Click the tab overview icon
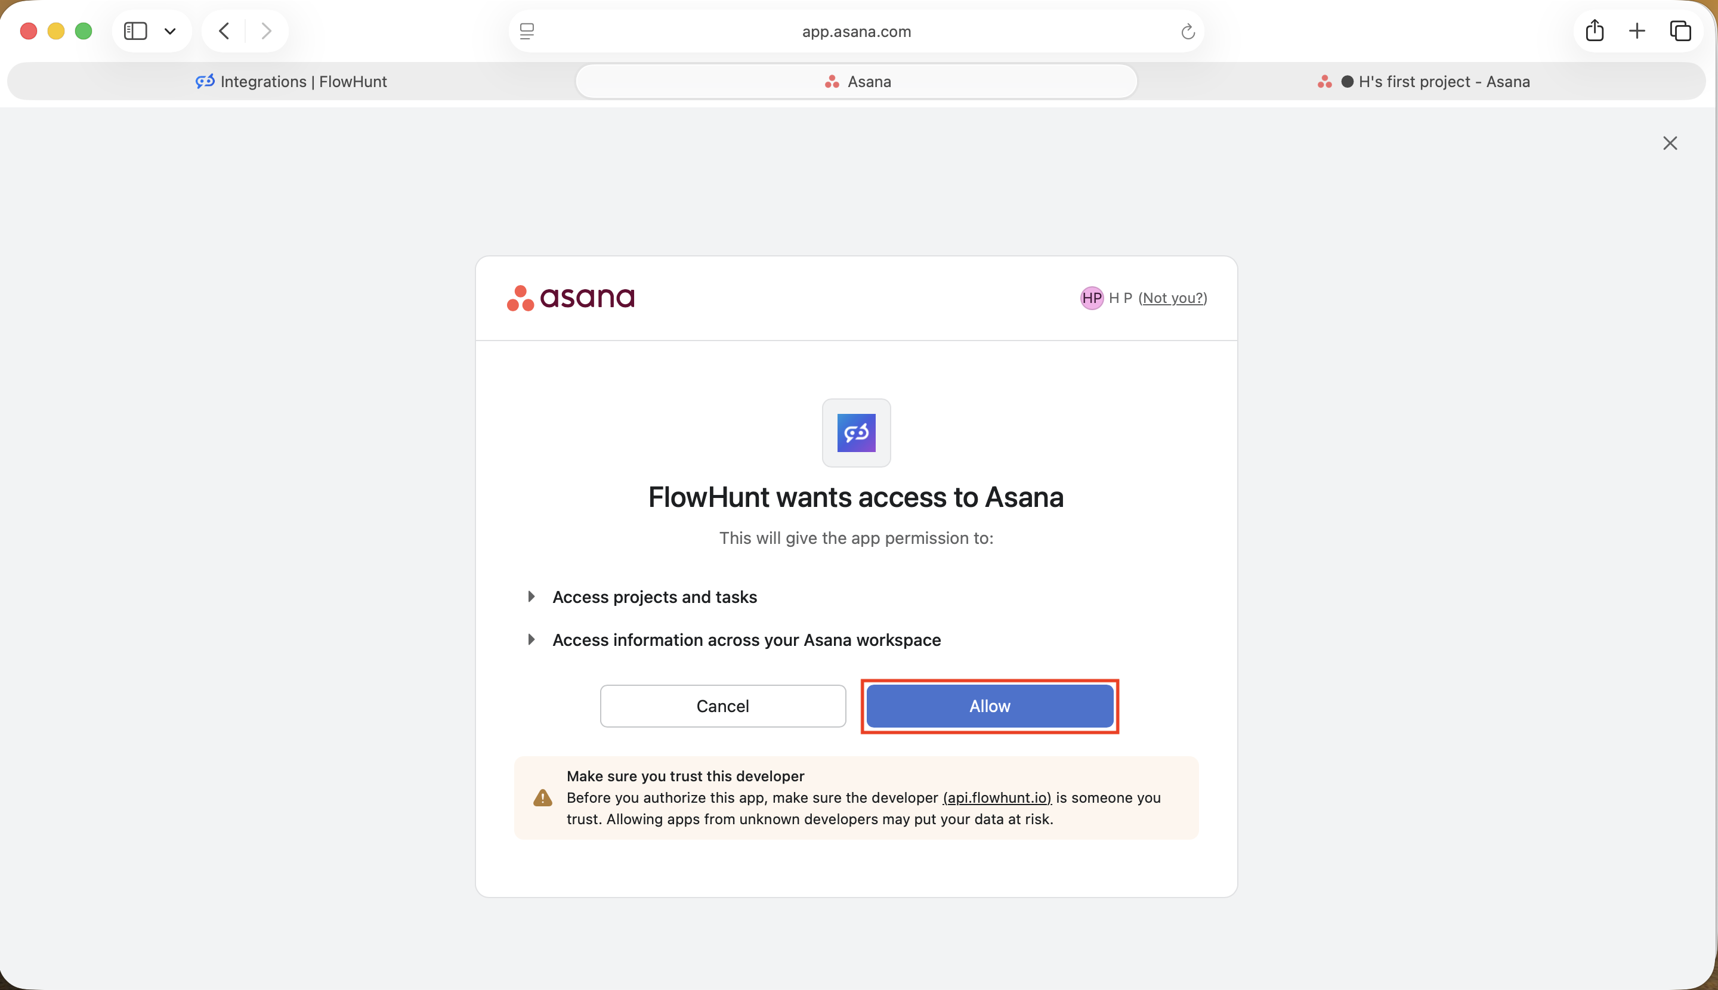The width and height of the screenshot is (1718, 990). click(x=1680, y=30)
